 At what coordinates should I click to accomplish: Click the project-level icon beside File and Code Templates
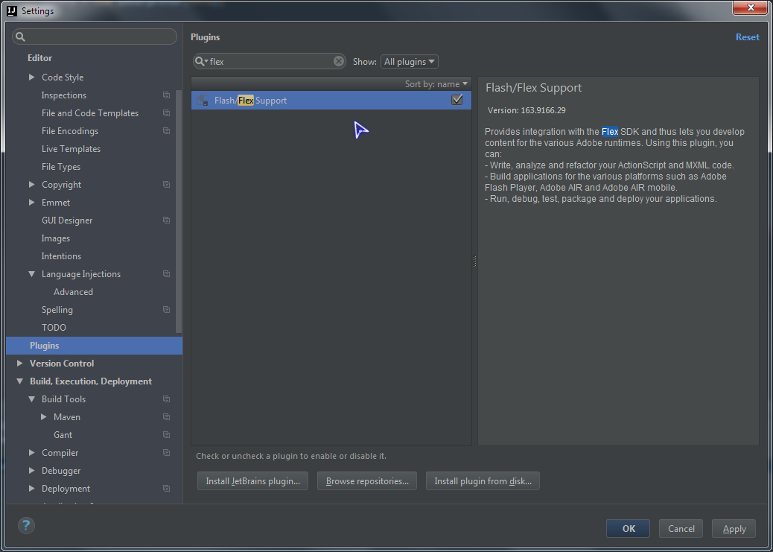pos(167,113)
